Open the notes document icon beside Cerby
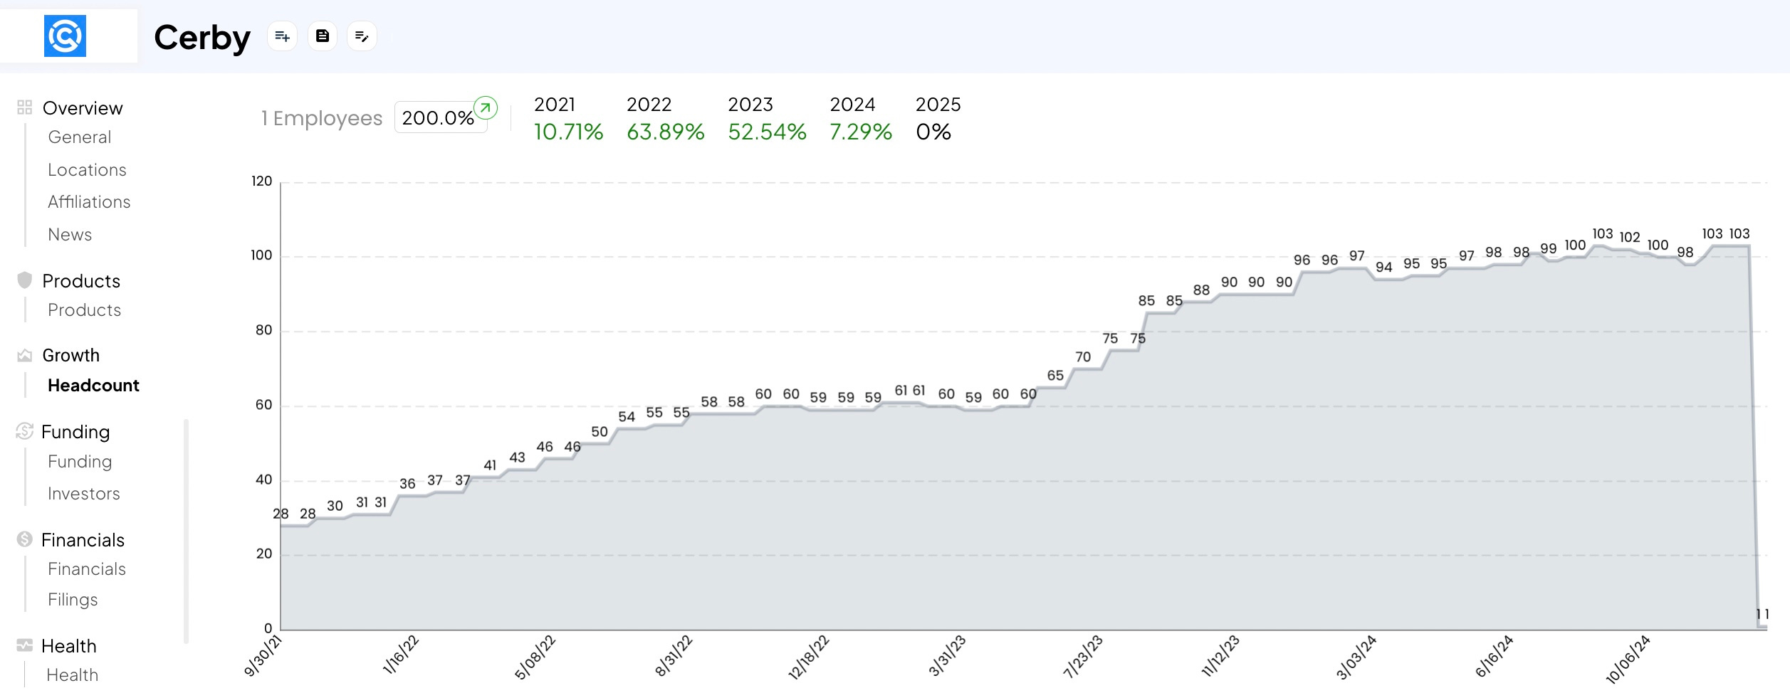 pos(323,36)
